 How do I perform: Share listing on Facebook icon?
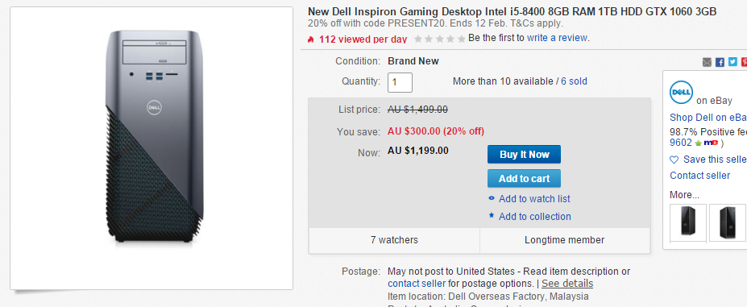(720, 62)
